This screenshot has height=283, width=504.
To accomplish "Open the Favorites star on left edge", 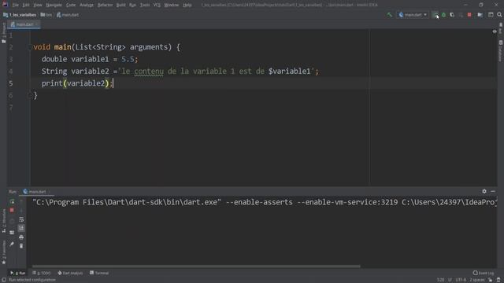I will [x=4, y=253].
